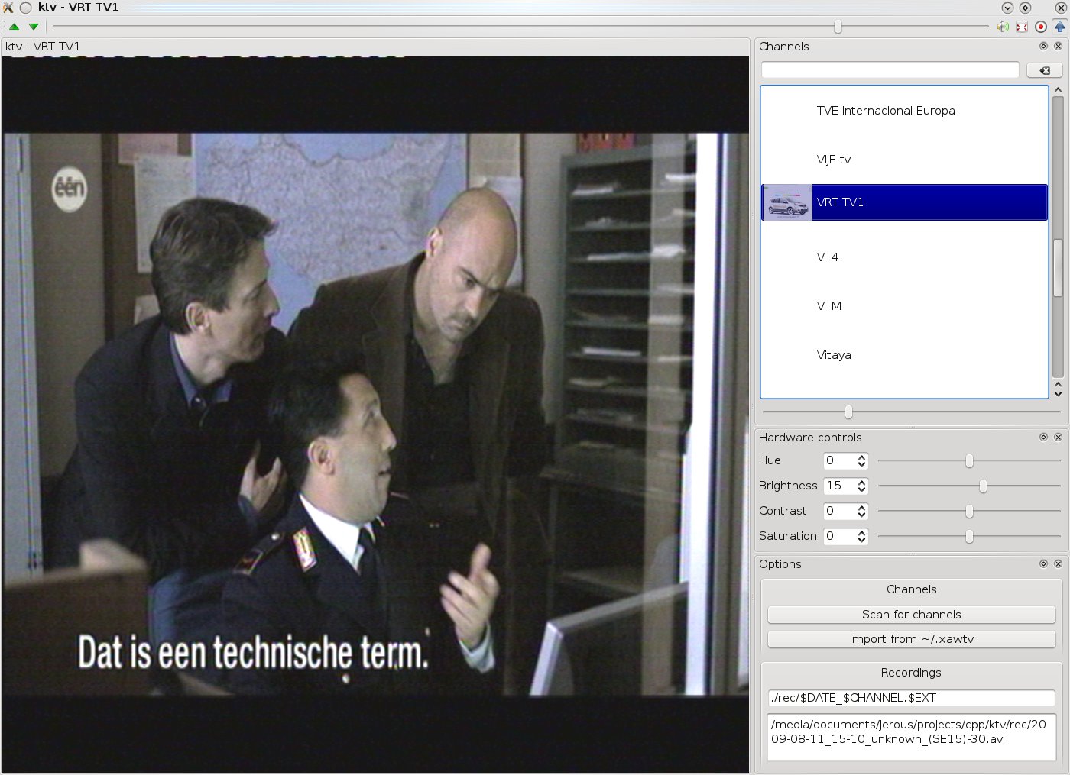Float the Channels dock panel
The image size is (1070, 775).
point(1043,46)
